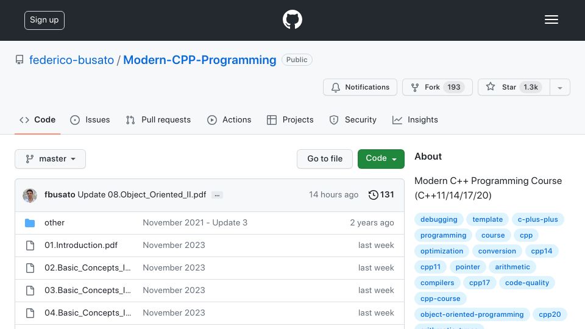Open Update 08.Object_Oriented_II.pdf commit link

142,195
